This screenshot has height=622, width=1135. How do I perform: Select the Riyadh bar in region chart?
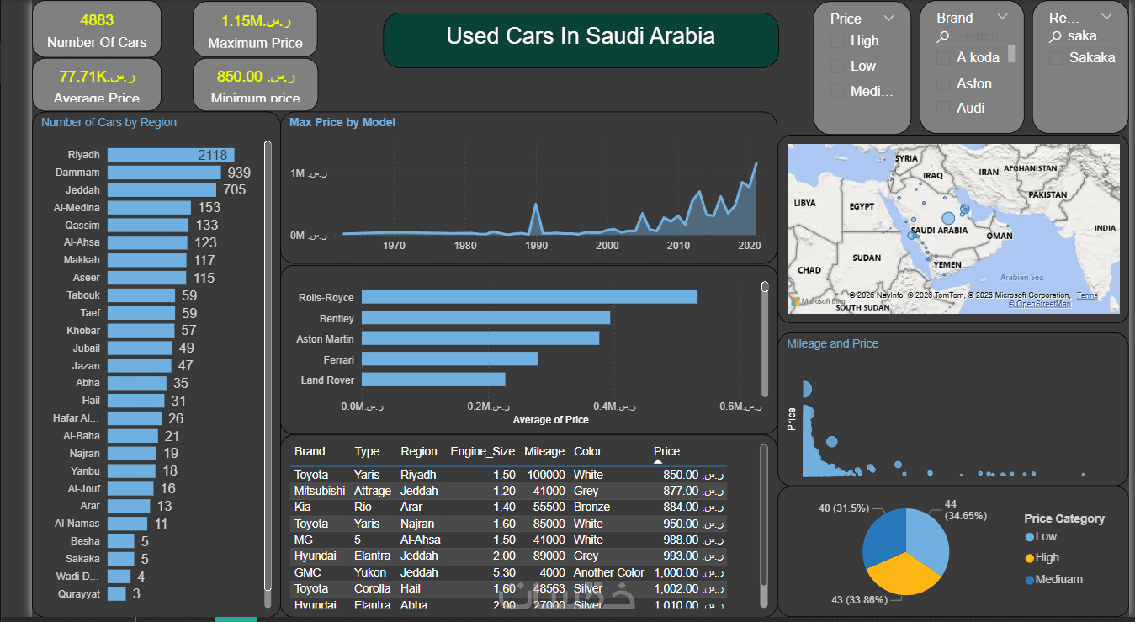click(x=171, y=155)
